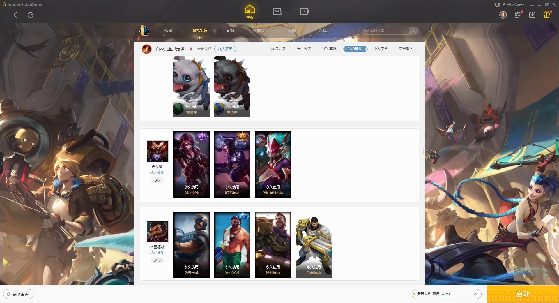Click the 白衣染血只为伊 summoner name
The width and height of the screenshot is (559, 303).
click(x=171, y=49)
